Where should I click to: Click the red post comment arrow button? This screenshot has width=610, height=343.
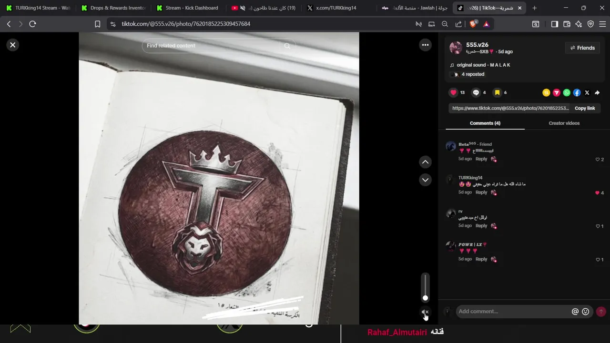pos(601,312)
